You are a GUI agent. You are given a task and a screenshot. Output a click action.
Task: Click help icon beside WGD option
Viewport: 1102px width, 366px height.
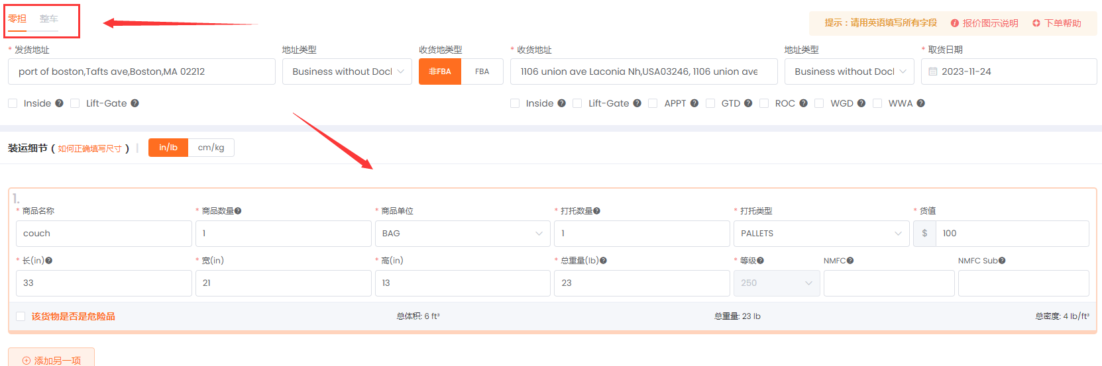(861, 103)
